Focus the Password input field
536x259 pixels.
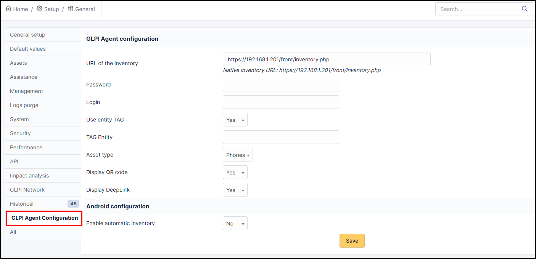coord(281,85)
